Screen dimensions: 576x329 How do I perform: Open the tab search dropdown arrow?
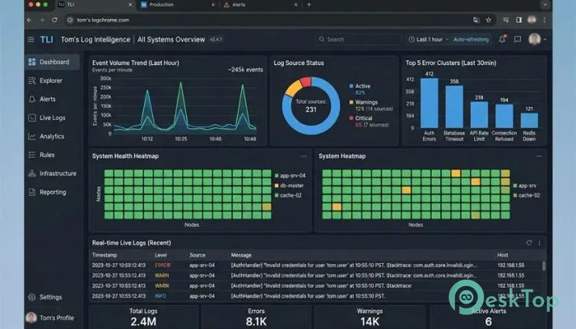(545, 4)
